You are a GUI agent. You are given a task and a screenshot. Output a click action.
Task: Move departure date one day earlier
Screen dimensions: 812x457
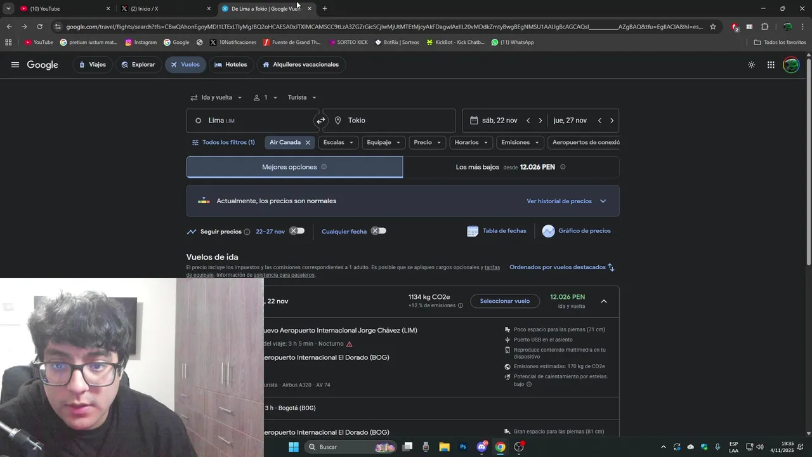coord(528,121)
